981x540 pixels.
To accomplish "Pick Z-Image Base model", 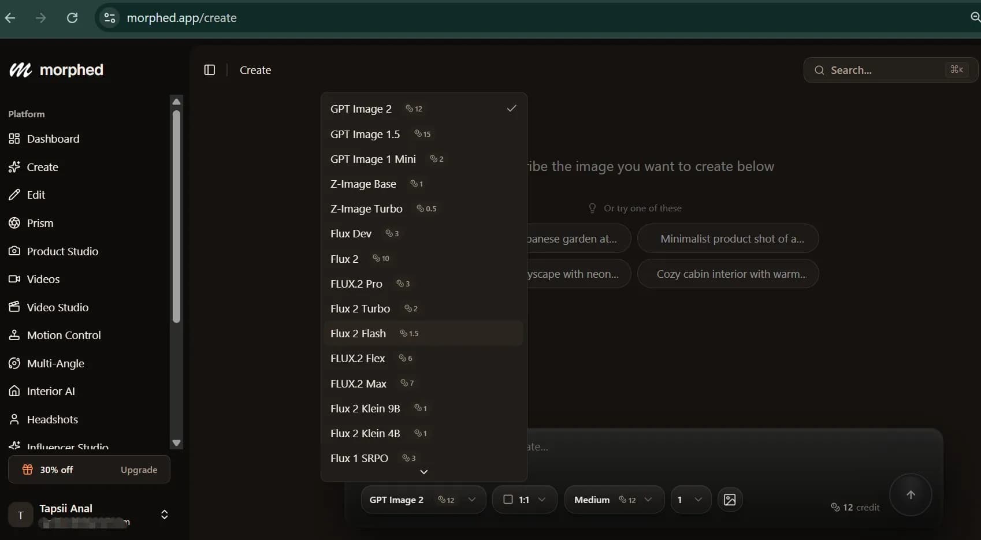I will (x=423, y=184).
